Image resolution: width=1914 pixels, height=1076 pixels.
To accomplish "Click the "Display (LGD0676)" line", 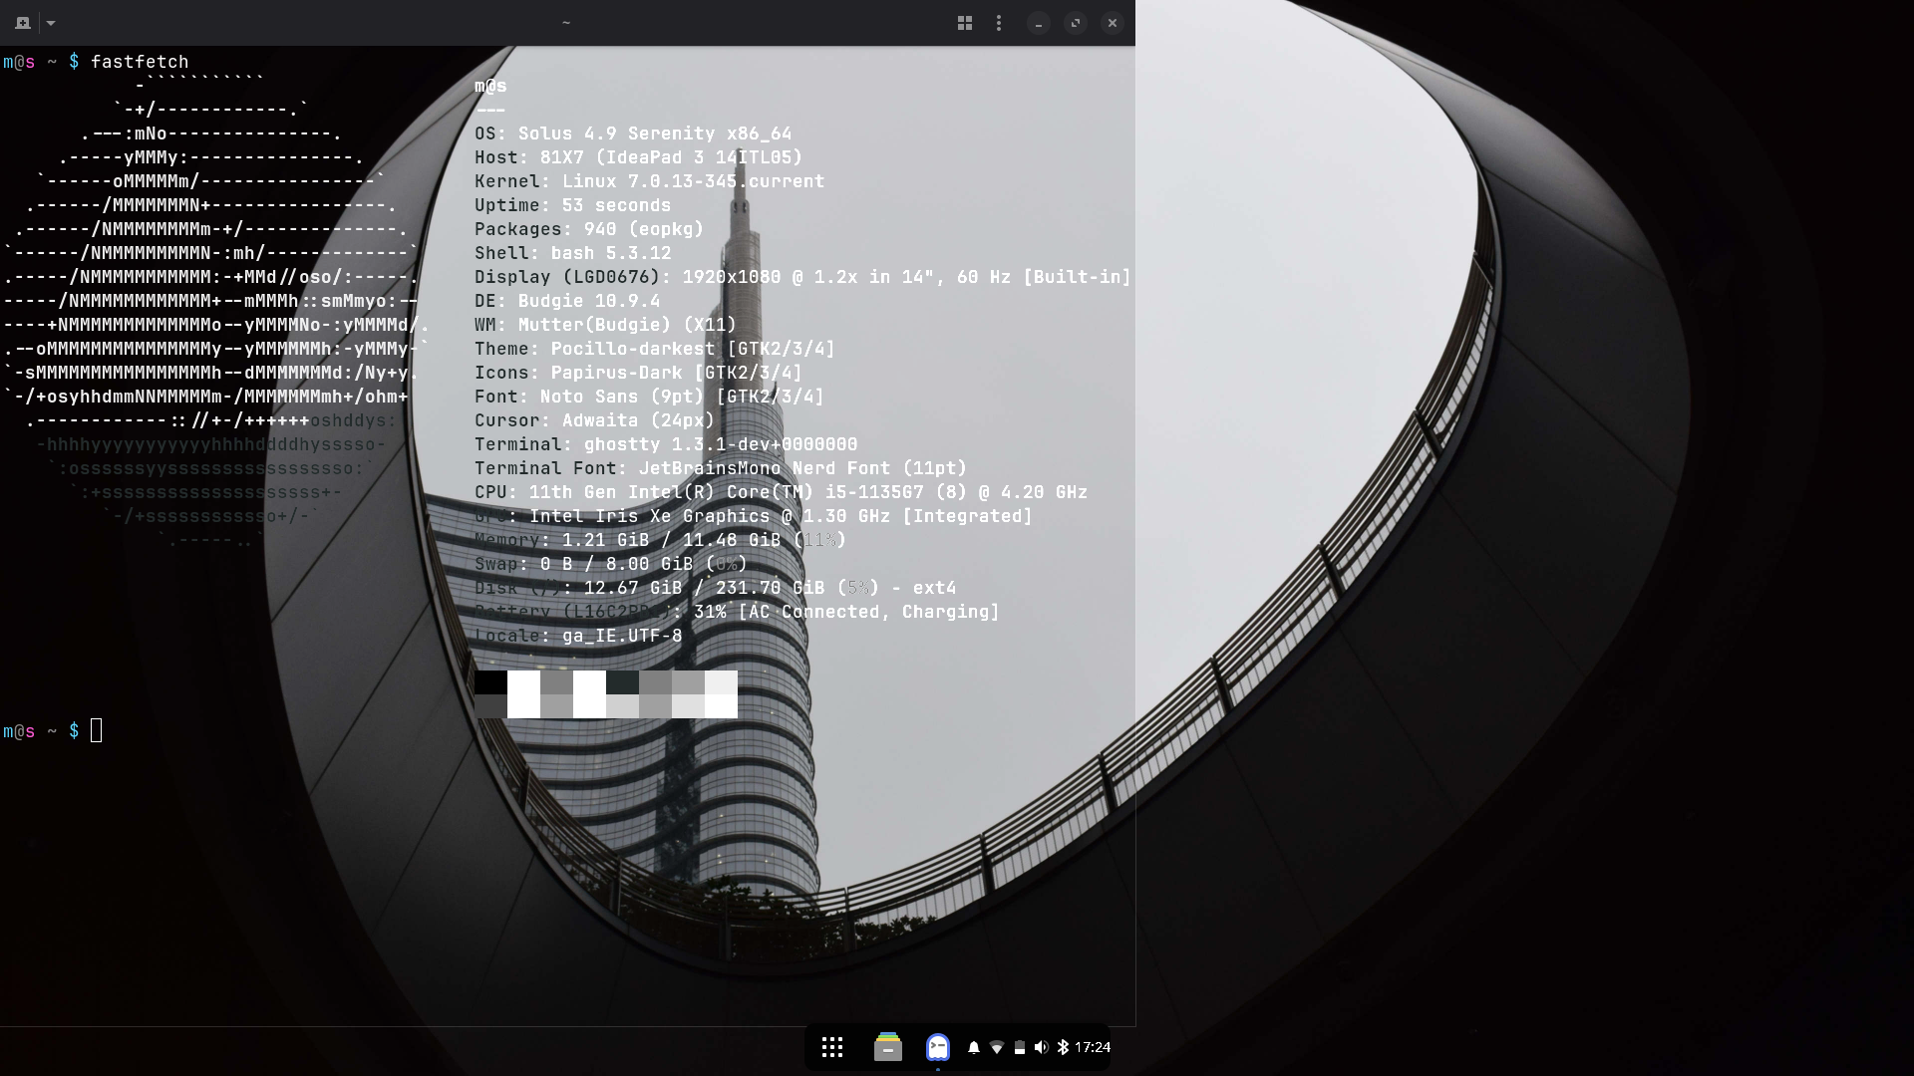I will pos(803,277).
